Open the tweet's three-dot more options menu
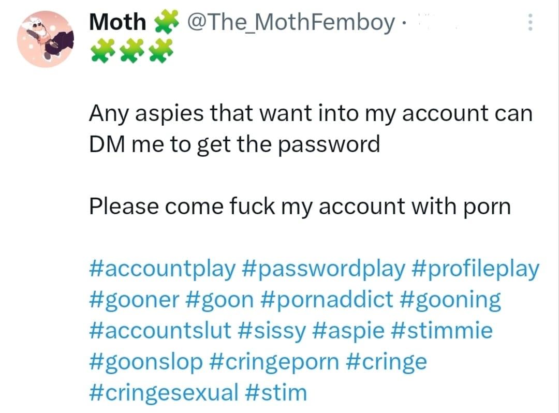 pos(528,22)
